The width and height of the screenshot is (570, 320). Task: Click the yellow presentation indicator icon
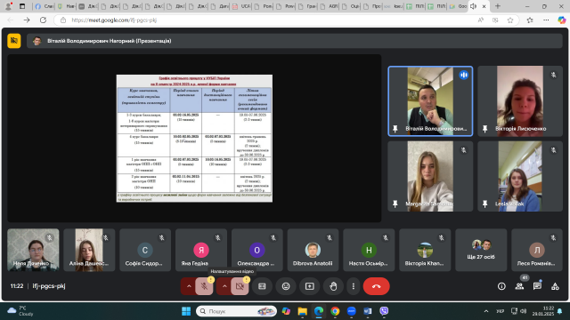[x=14, y=41]
